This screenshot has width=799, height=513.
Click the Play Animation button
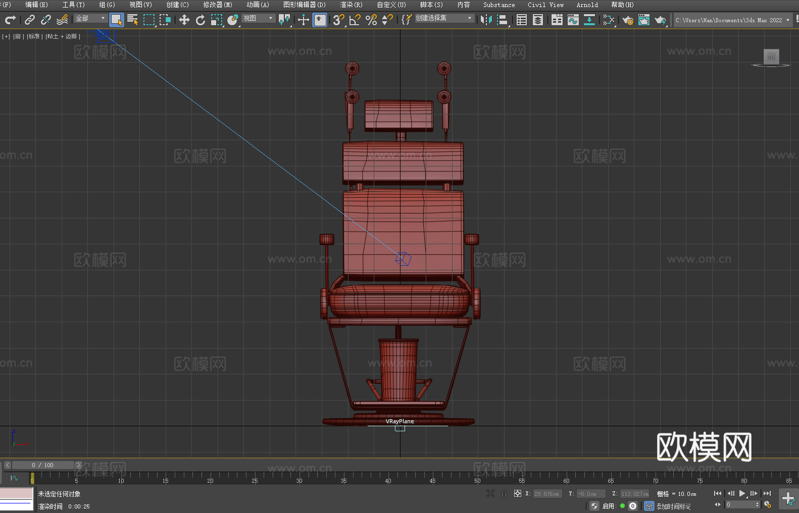[x=742, y=493]
